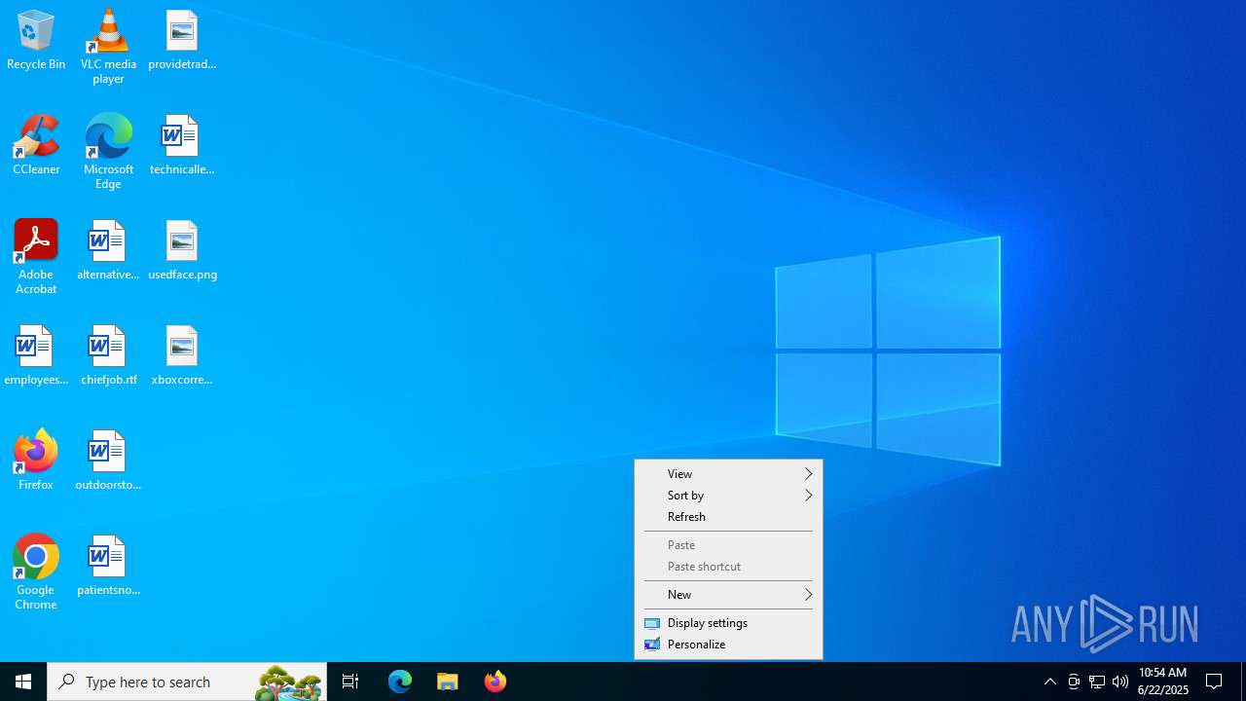
Task: Expand the New submenu
Action: click(728, 595)
